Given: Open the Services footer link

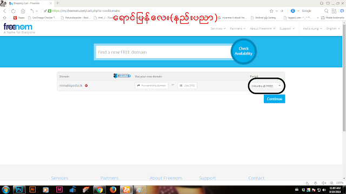Looking at the screenshot, I should pos(59,178).
